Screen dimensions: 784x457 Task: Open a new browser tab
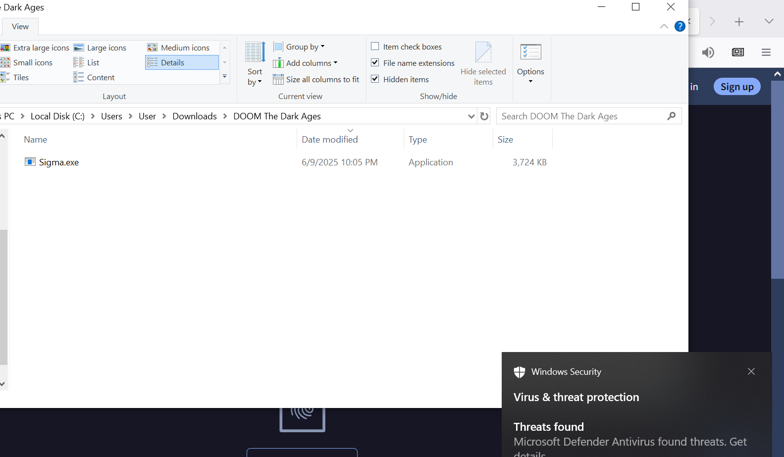pyautogui.click(x=739, y=22)
